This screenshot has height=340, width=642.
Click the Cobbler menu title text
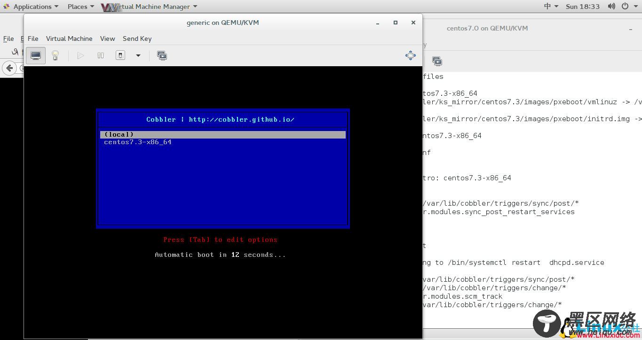tap(220, 119)
